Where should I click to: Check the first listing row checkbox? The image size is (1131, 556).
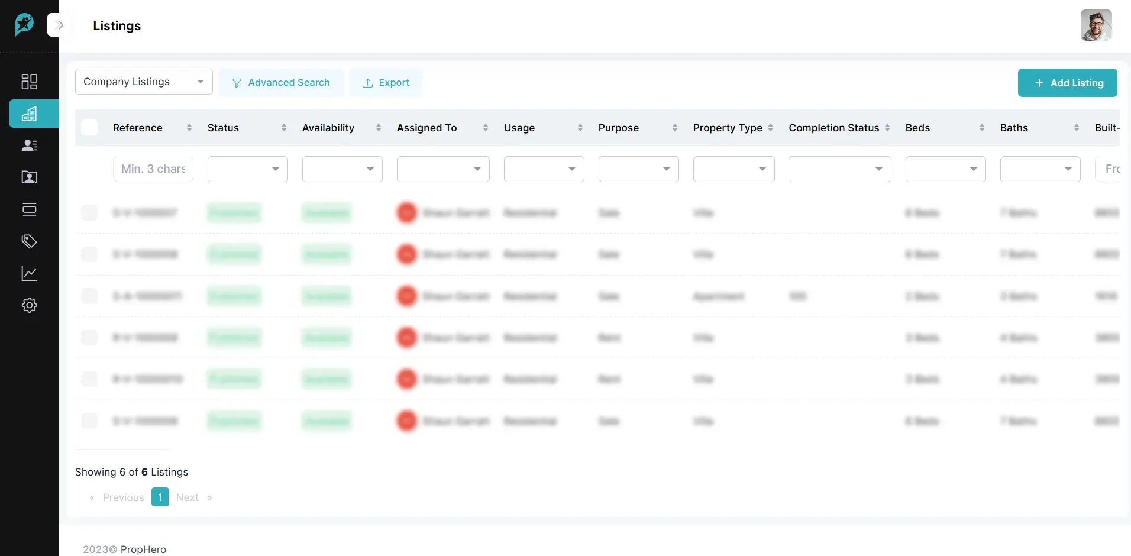click(x=89, y=213)
